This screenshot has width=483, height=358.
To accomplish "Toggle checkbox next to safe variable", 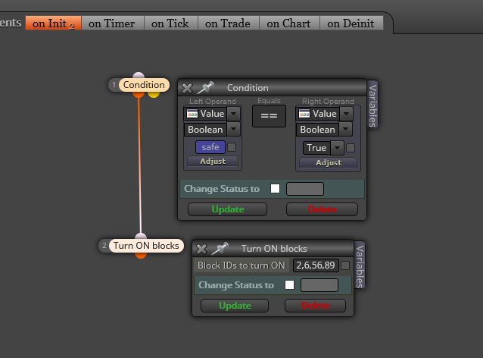I will tap(232, 147).
